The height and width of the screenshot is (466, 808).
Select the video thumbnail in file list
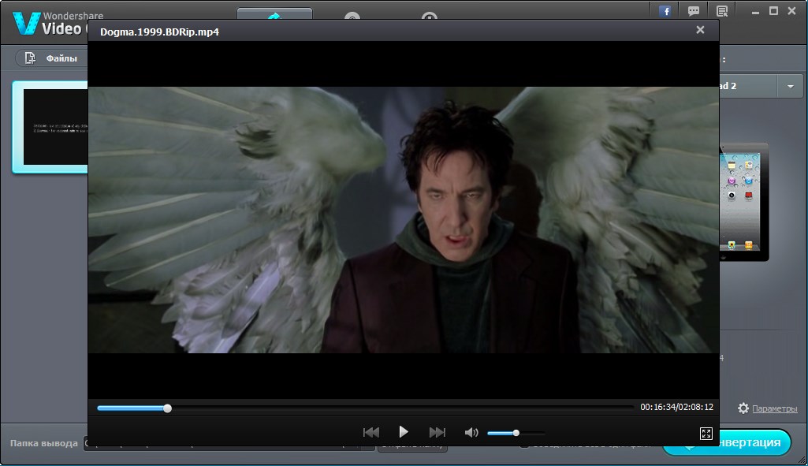[50, 127]
